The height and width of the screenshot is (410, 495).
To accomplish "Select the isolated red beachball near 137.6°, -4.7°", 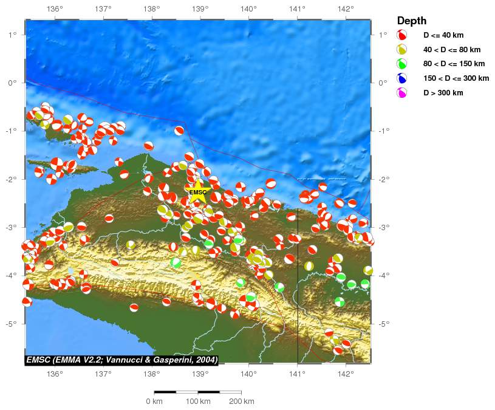I will pyautogui.click(x=134, y=307).
